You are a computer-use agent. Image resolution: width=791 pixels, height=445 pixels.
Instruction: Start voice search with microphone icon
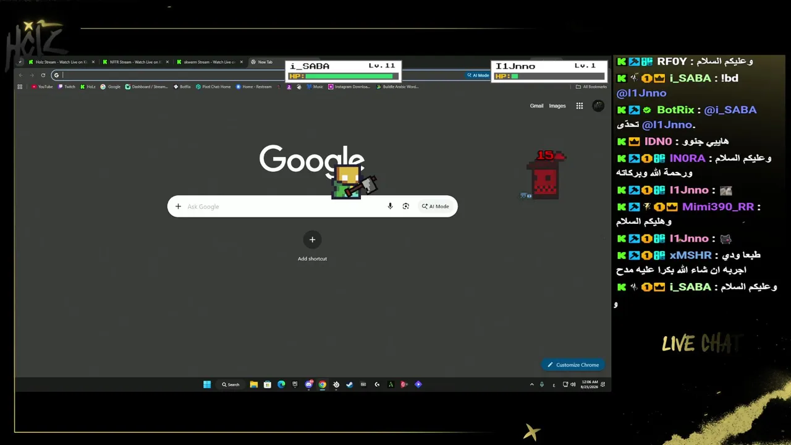point(390,206)
